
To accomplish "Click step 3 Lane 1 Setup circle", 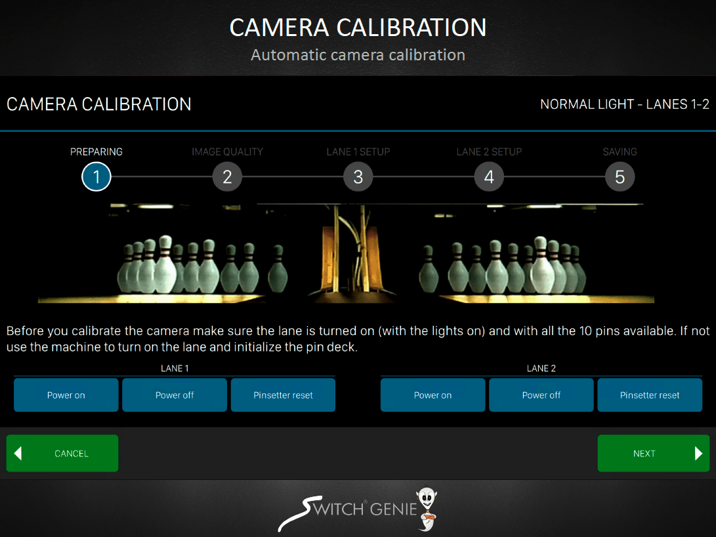I will click(358, 176).
